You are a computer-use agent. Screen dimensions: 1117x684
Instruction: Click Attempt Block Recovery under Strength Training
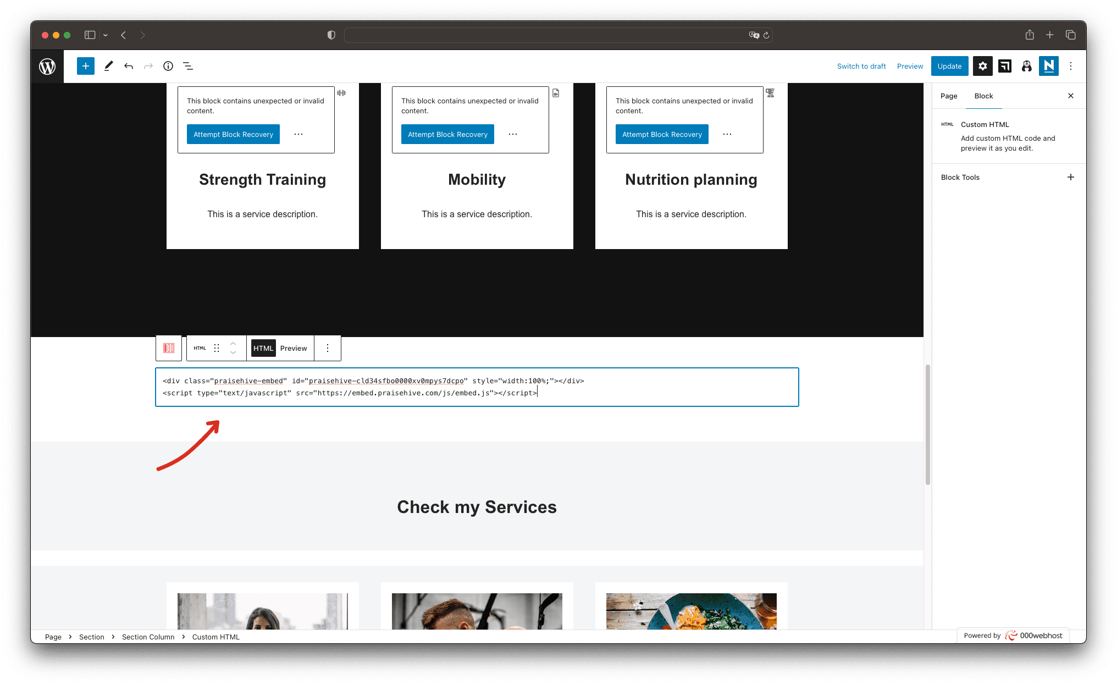coord(233,134)
